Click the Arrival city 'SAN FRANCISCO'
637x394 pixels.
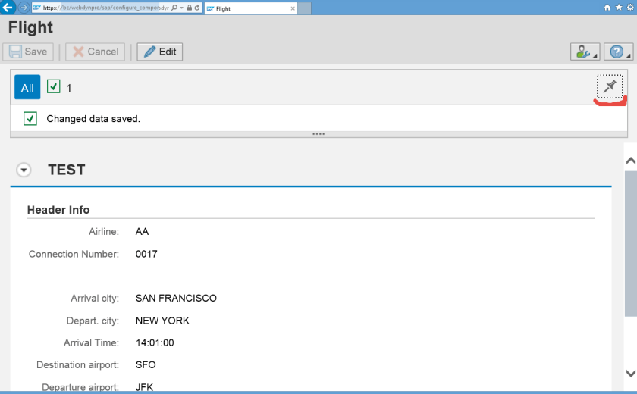[176, 299]
